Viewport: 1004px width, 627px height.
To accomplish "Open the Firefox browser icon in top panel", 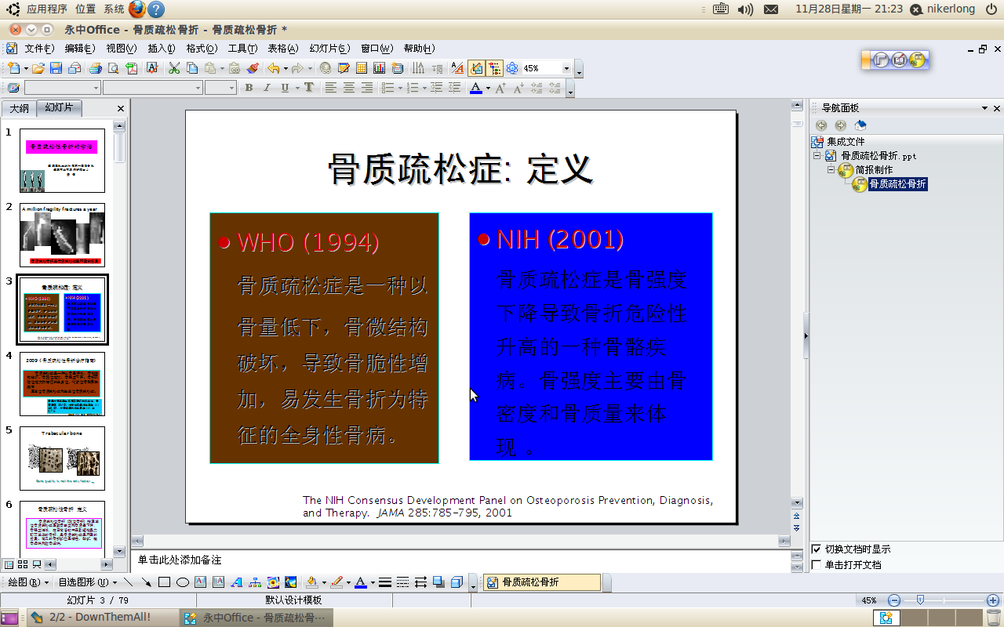I will tap(137, 9).
